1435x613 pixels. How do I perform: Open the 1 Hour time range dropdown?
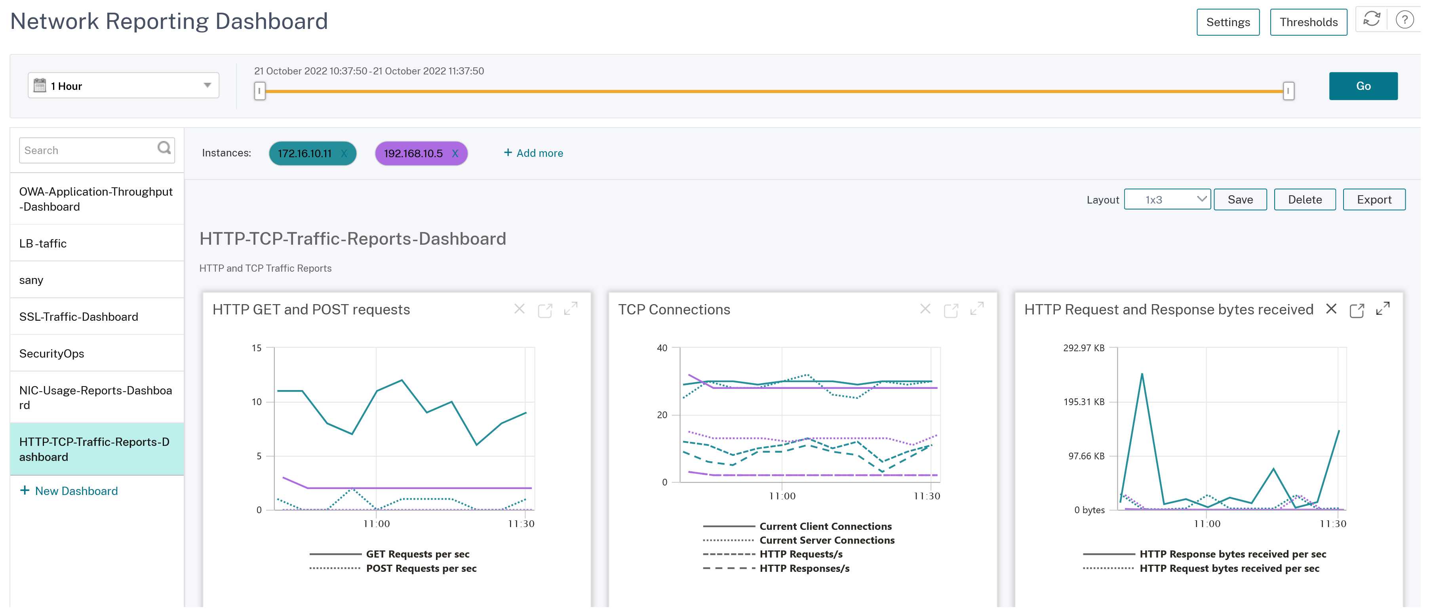pyautogui.click(x=123, y=86)
